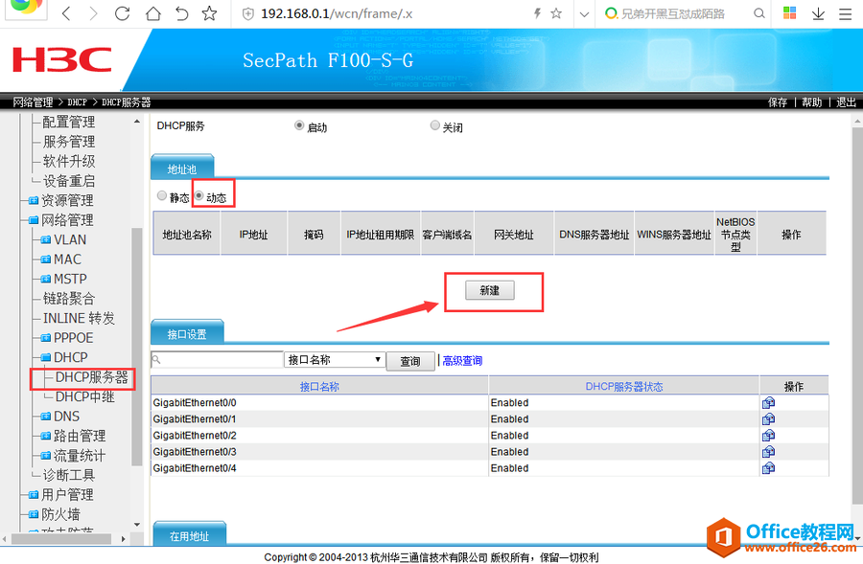Open 配置管理 in the navigation tree
This screenshot has width=863, height=564.
pyautogui.click(x=69, y=122)
